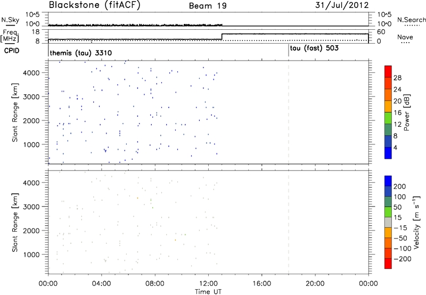Viewport: 426px width, 295px height.
Task: Select the 'Freq. [MHz]' axis label
Action: click(10, 36)
